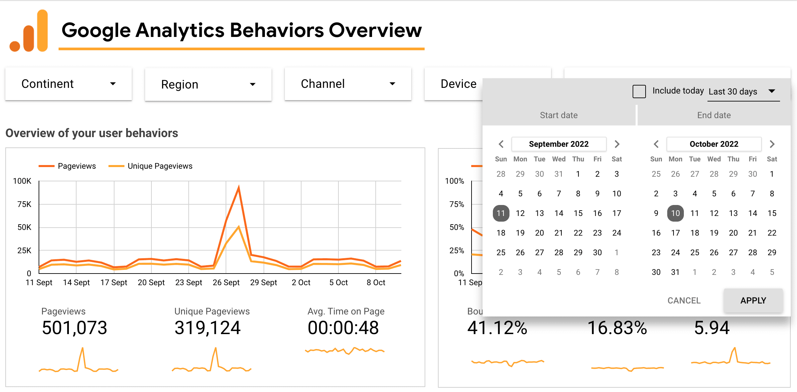This screenshot has height=392, width=797.
Task: Click the Pageviews sparkline chart
Action: click(x=79, y=360)
